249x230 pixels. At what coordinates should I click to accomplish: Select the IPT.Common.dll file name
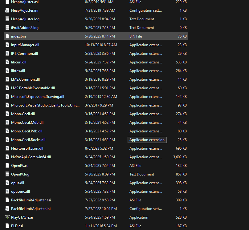(x=24, y=54)
